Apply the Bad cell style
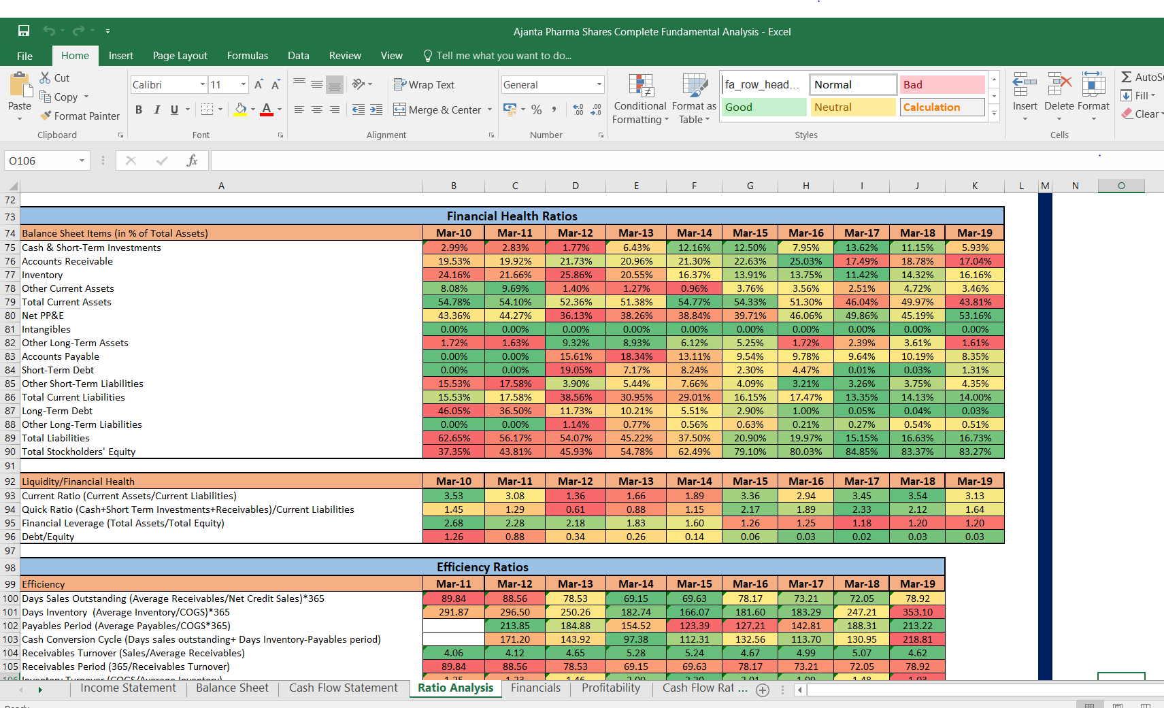Screen dimensions: 1164x708 [x=942, y=85]
